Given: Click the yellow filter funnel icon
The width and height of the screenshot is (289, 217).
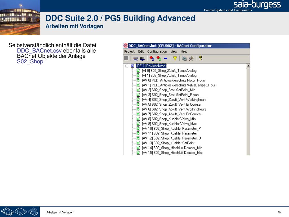Looking at the screenshot, I should pyautogui.click(x=175, y=58).
